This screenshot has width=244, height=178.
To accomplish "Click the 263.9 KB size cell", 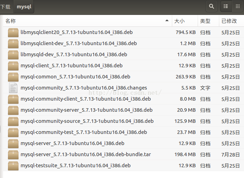I will [x=186, y=77].
